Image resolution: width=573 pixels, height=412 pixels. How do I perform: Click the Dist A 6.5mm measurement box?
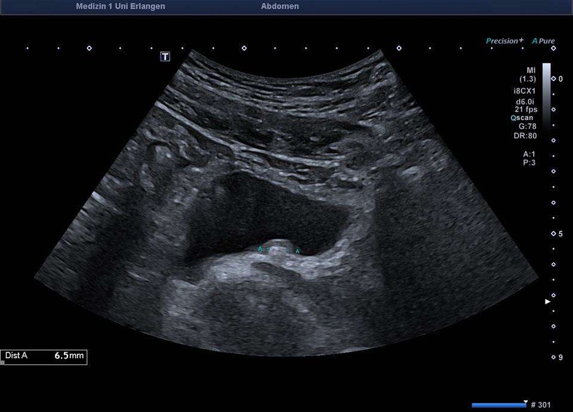tap(44, 356)
